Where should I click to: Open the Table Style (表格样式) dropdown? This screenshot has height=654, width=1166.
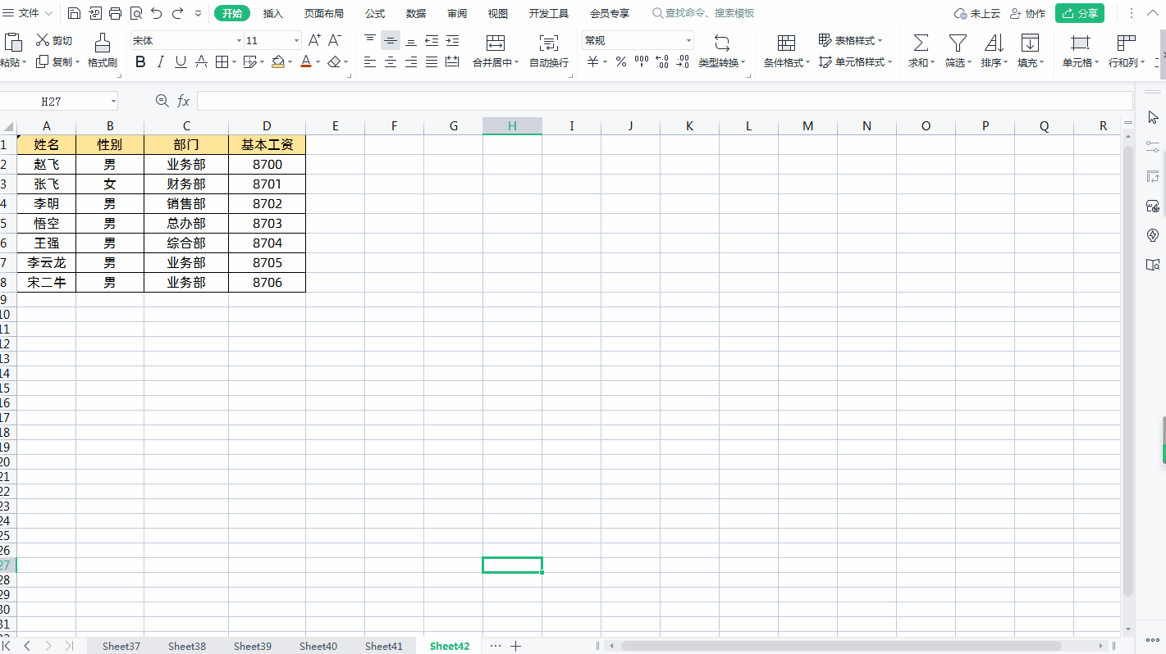(851, 40)
